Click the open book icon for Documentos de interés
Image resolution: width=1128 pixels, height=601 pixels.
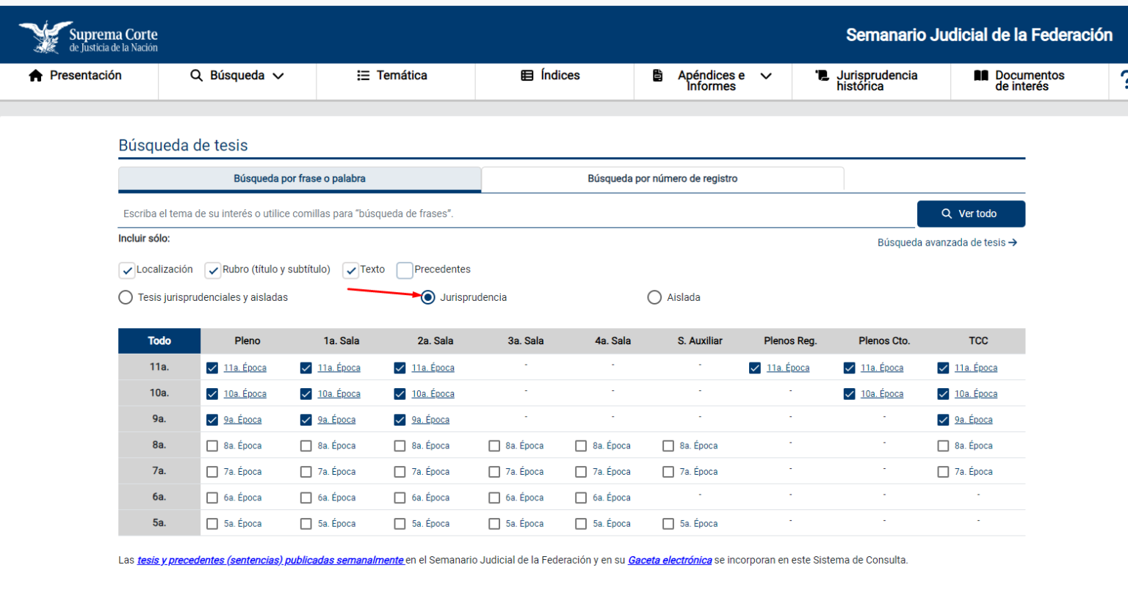point(980,76)
